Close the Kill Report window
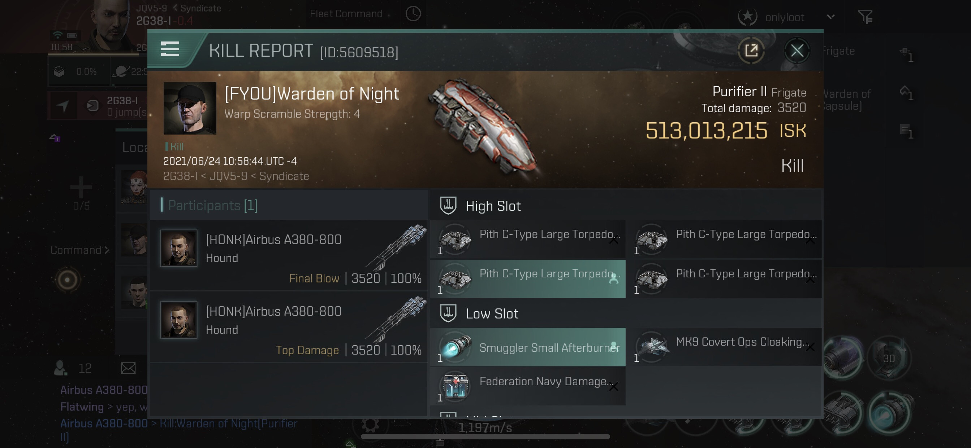This screenshot has width=971, height=448. point(797,50)
